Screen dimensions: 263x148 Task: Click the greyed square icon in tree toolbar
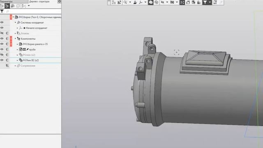pos(18,6)
